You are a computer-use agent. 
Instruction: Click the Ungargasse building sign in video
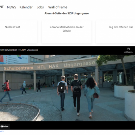[x=79, y=64]
